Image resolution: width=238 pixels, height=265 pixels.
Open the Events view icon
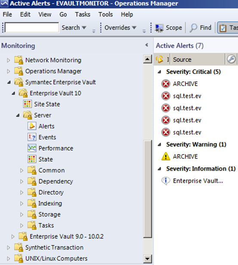32,137
